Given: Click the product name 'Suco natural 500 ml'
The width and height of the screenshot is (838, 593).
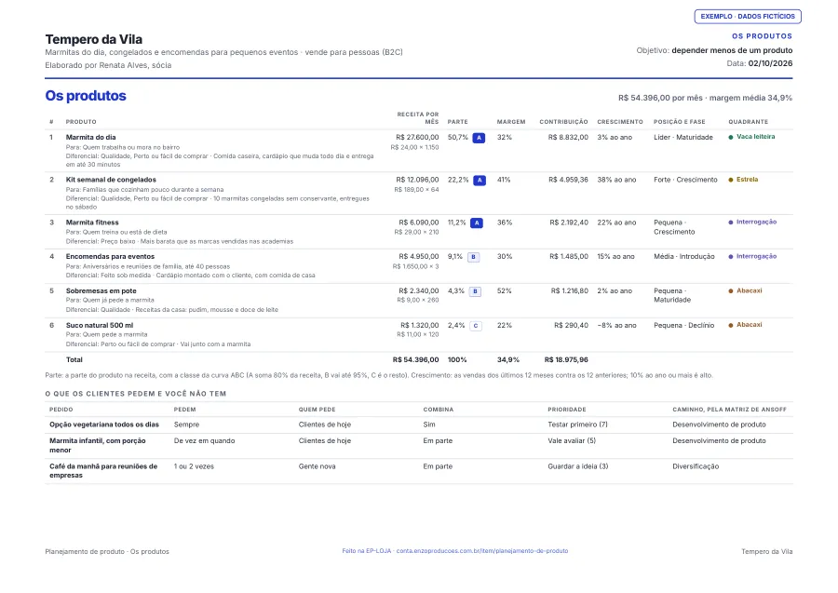Looking at the screenshot, I should point(100,325).
